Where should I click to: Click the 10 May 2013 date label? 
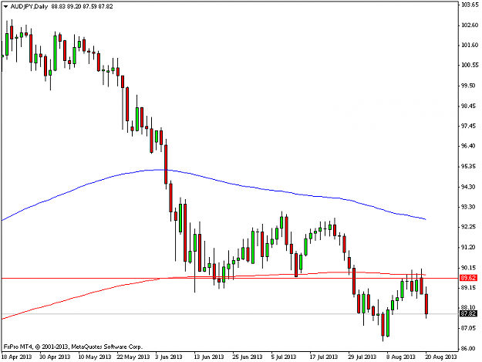(95, 357)
